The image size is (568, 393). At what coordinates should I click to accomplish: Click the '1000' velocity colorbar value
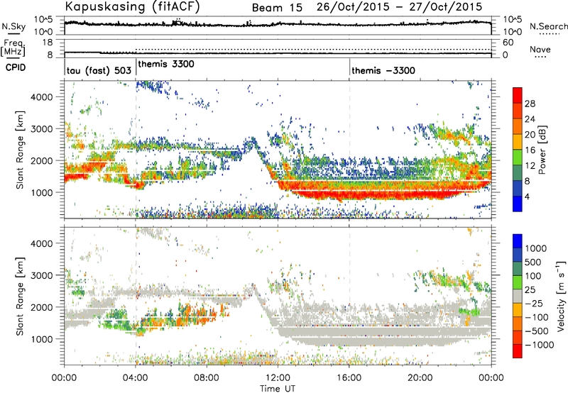536,248
